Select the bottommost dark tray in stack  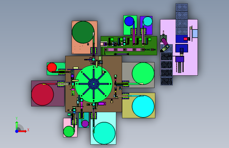(x=167, y=81)
